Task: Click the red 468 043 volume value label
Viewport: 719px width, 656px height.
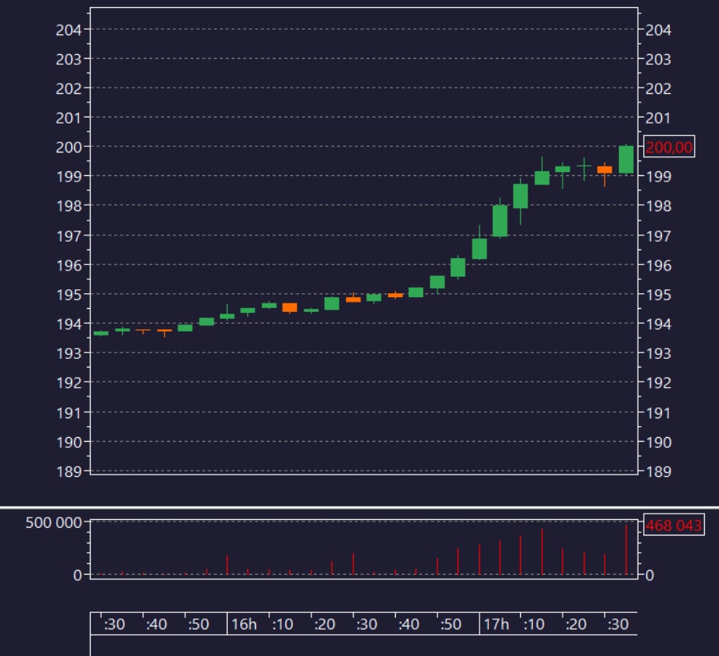Action: coord(673,525)
